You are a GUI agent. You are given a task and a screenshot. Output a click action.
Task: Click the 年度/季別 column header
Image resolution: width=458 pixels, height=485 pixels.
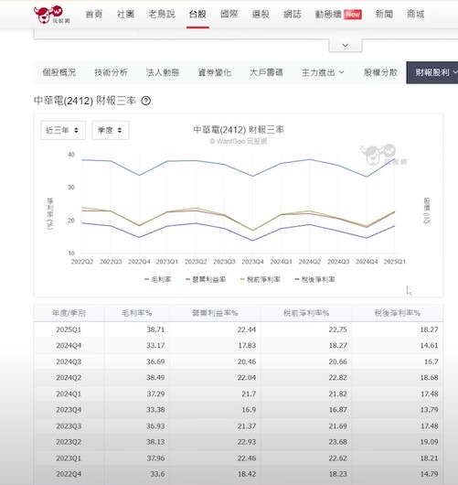69,313
